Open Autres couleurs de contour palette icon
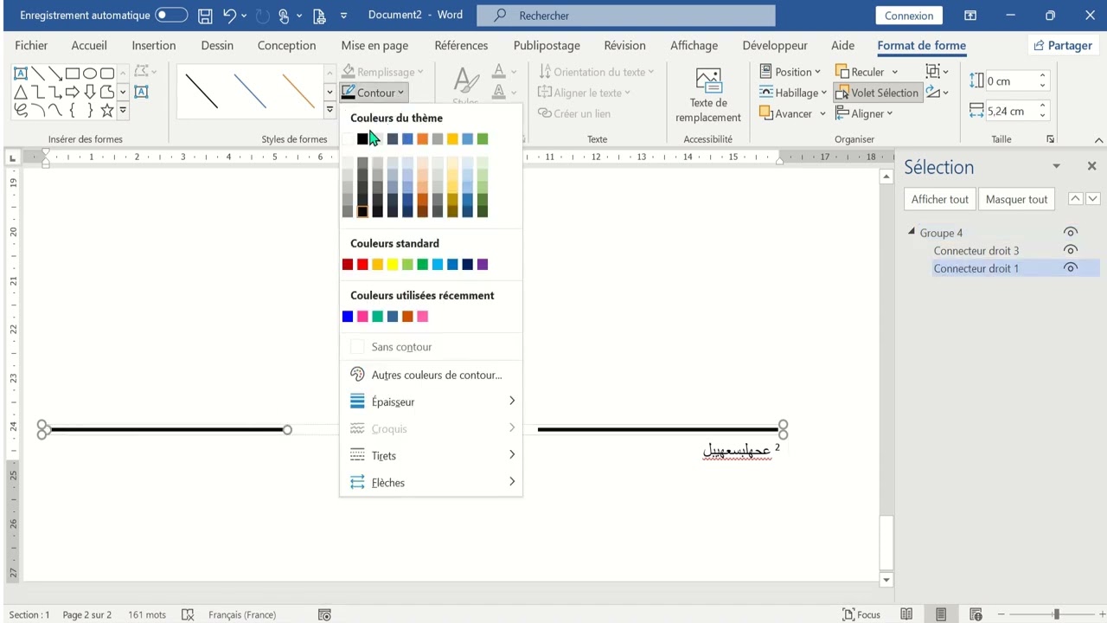The height and width of the screenshot is (623, 1107). click(357, 375)
